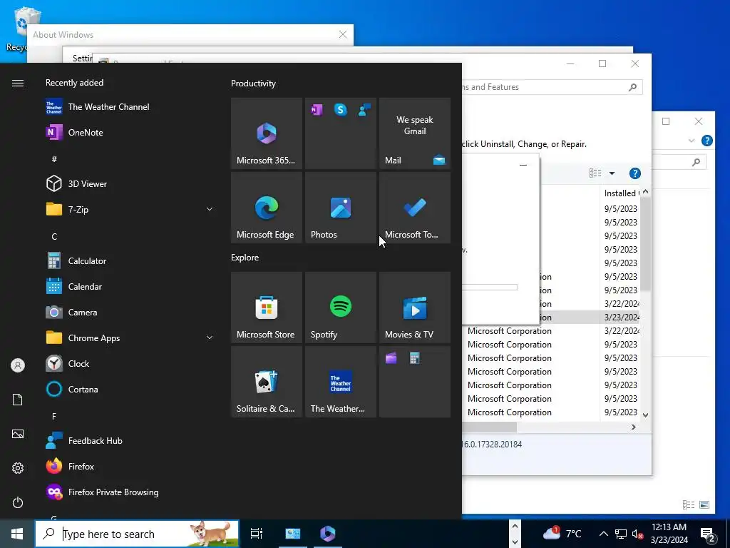The image size is (730, 548).
Task: Open the Mail tile
Action: 415,133
